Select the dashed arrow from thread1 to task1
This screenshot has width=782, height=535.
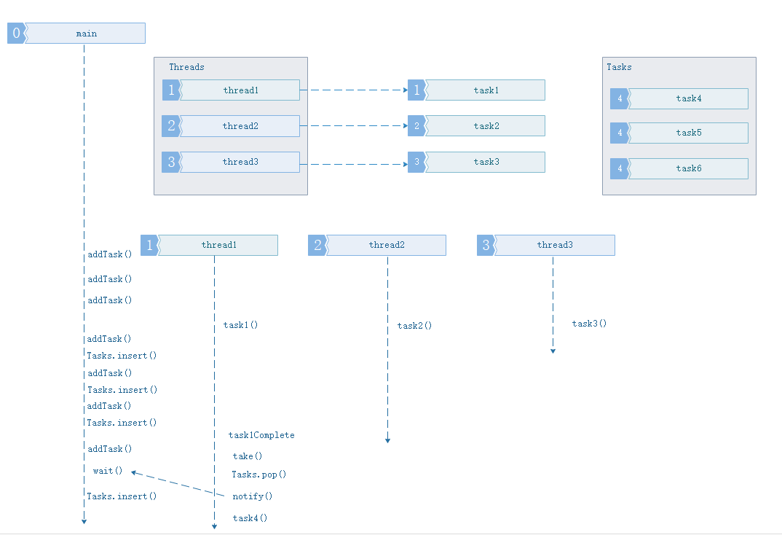pyautogui.click(x=354, y=90)
